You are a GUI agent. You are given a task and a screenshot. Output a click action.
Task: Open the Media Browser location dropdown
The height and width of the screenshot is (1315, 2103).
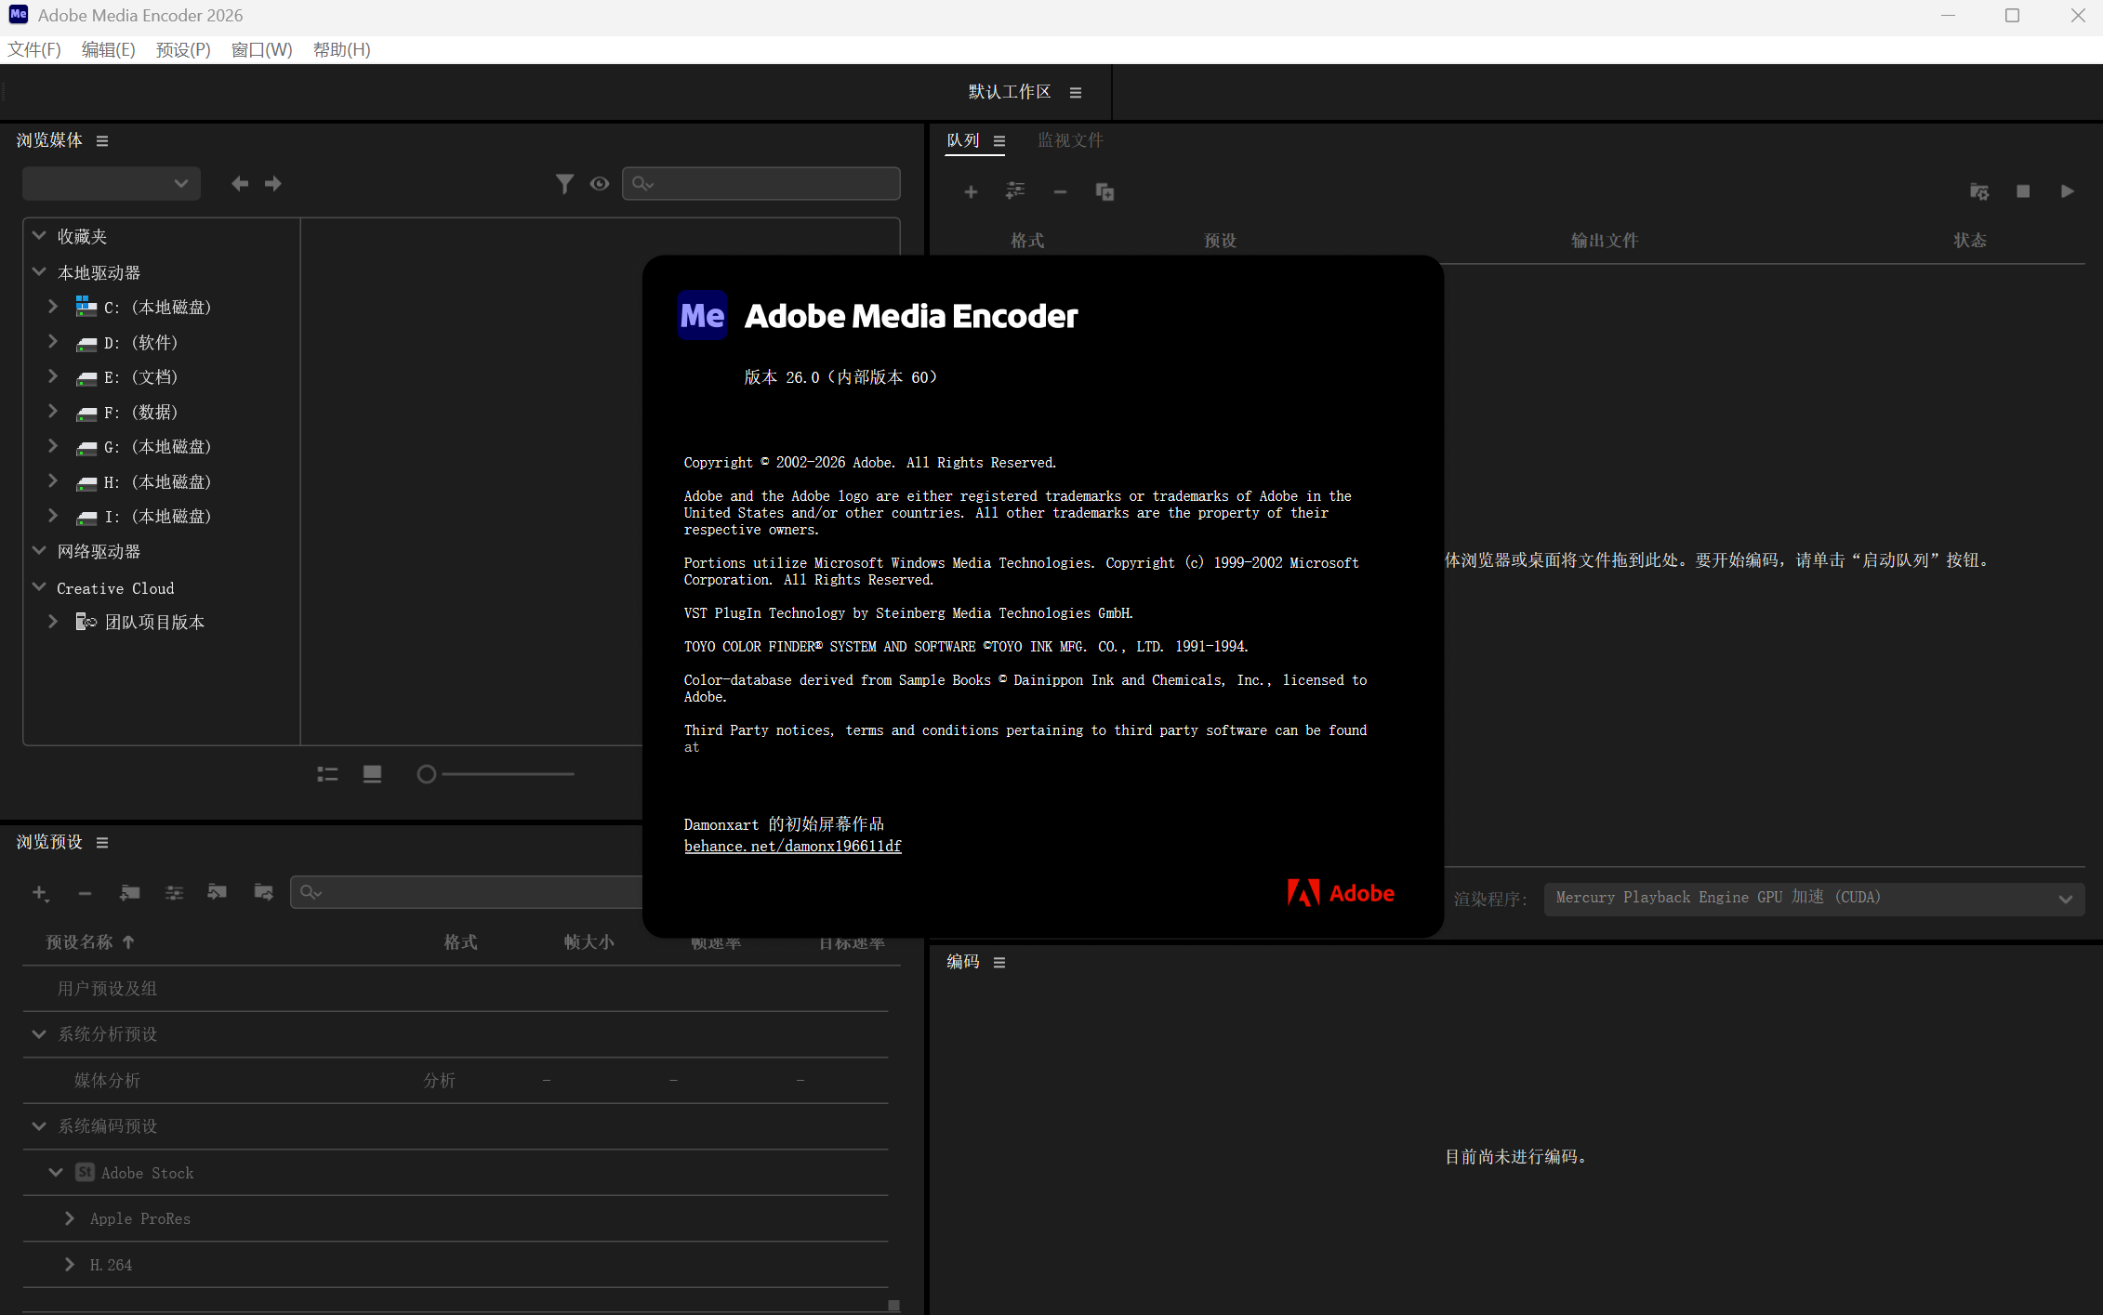[112, 184]
